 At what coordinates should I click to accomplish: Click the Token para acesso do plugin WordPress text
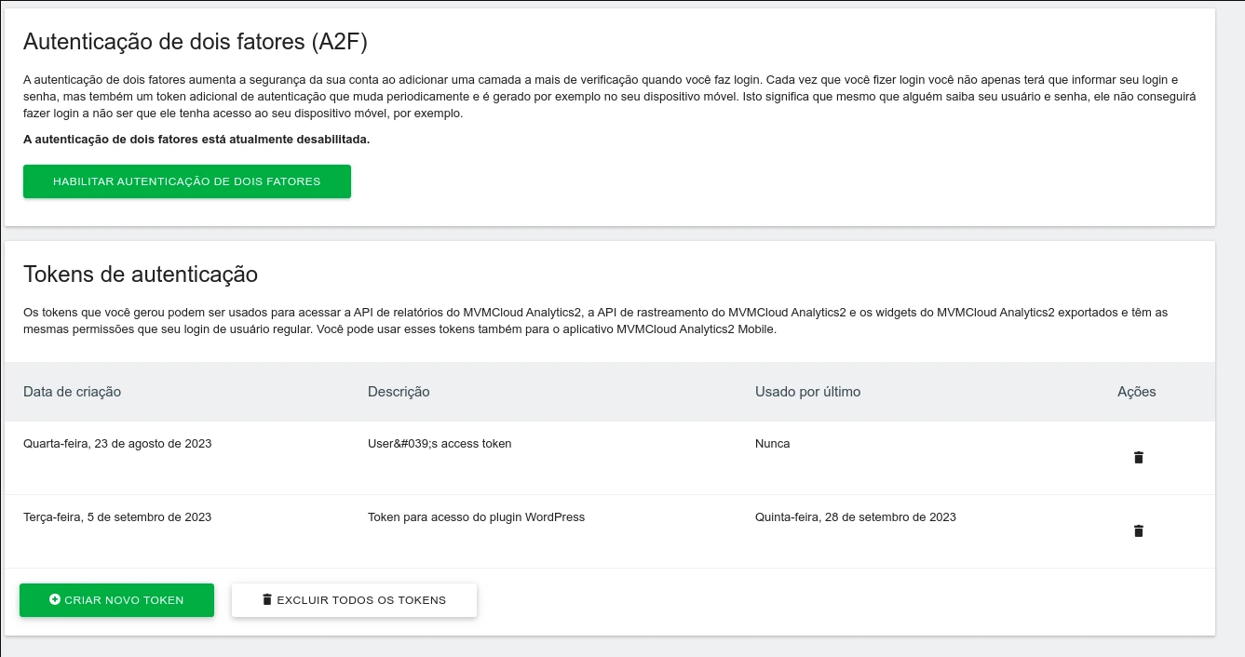tap(476, 517)
